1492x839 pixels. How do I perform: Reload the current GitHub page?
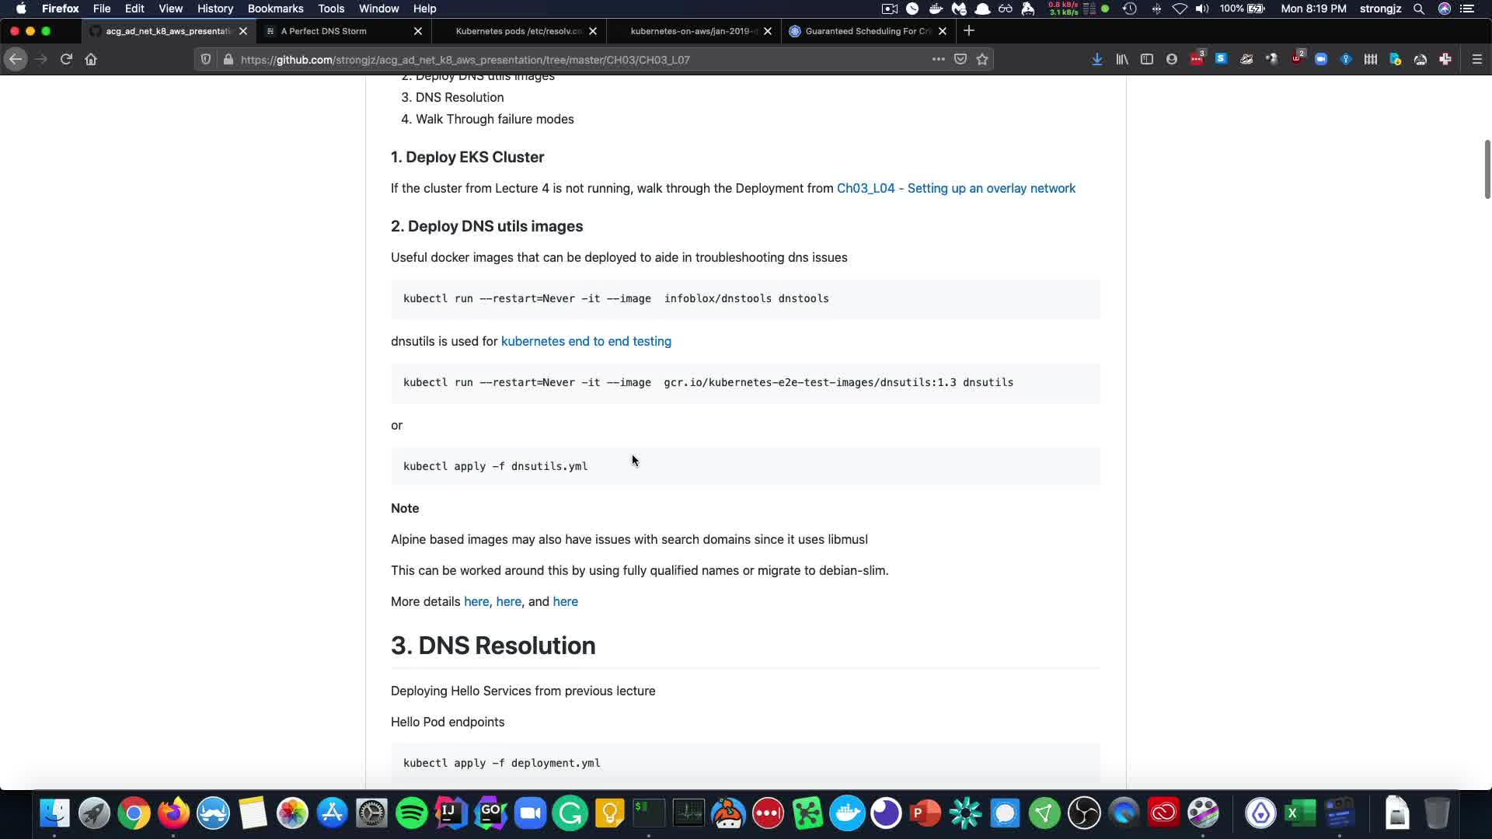click(x=66, y=59)
